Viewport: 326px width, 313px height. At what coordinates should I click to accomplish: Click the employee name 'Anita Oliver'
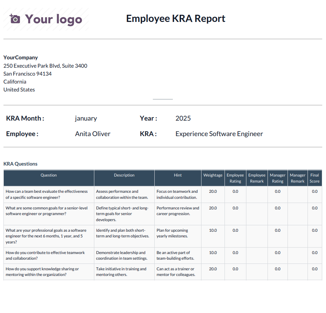pos(93,134)
